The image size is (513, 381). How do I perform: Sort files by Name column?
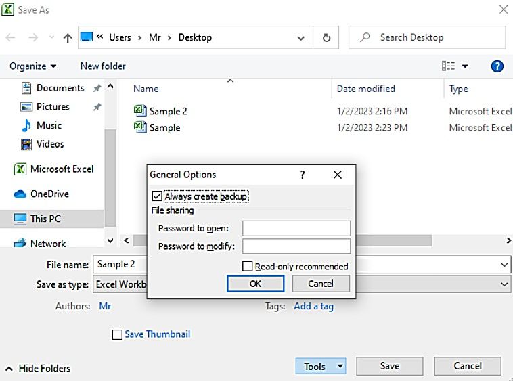(146, 89)
